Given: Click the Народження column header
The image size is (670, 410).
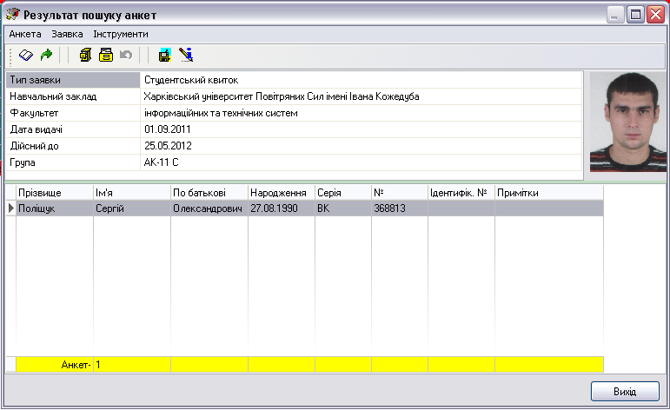Looking at the screenshot, I should pyautogui.click(x=282, y=193).
